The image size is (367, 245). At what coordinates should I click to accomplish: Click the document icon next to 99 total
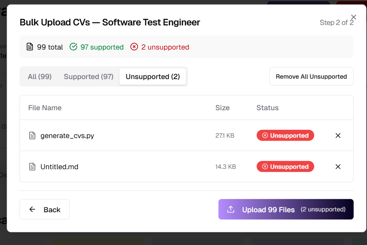point(30,47)
